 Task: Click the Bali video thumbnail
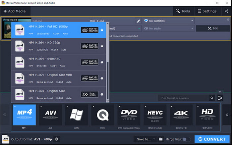7,29
